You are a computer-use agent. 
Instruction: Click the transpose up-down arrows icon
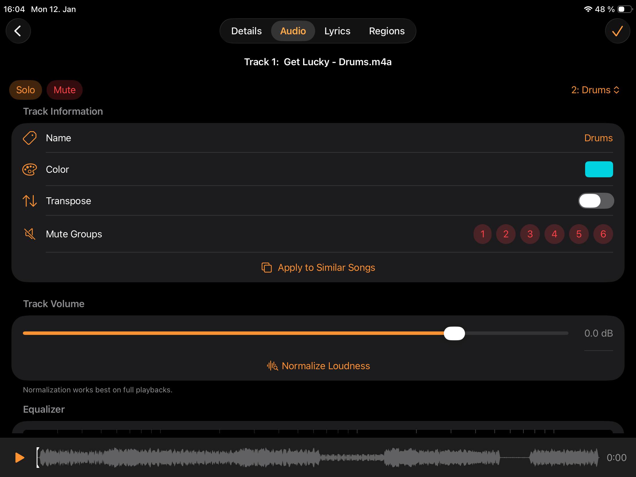(29, 201)
